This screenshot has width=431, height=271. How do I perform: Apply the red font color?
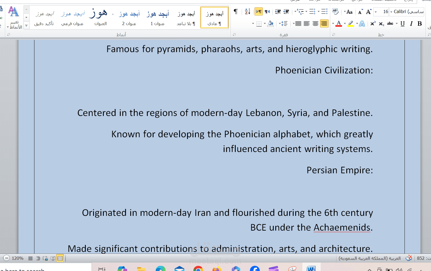339,24
